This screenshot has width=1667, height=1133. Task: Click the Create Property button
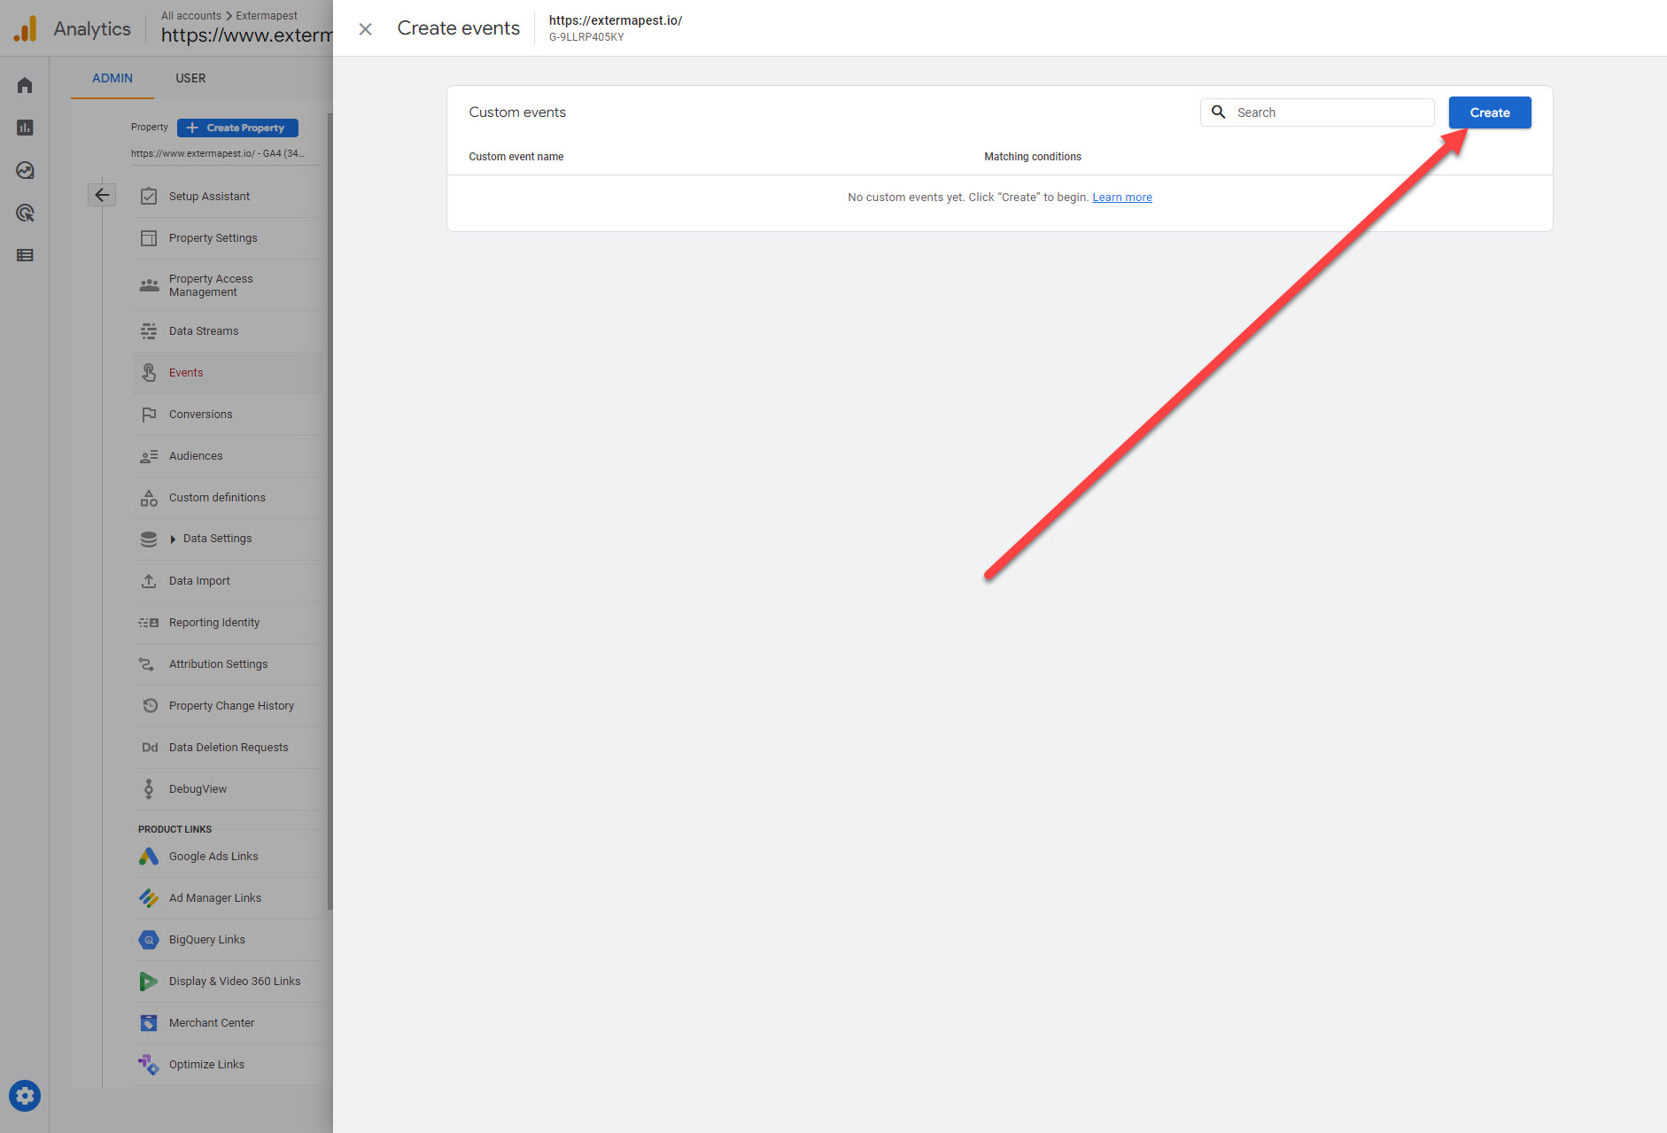coord(237,128)
